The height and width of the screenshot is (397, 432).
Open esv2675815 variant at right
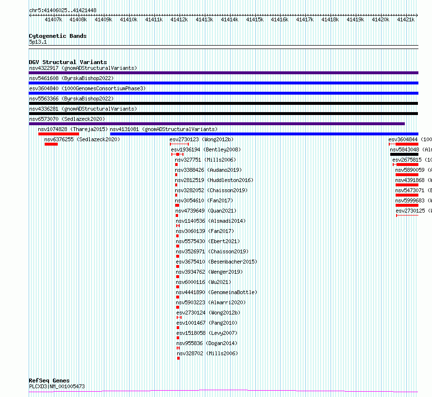[412, 160]
